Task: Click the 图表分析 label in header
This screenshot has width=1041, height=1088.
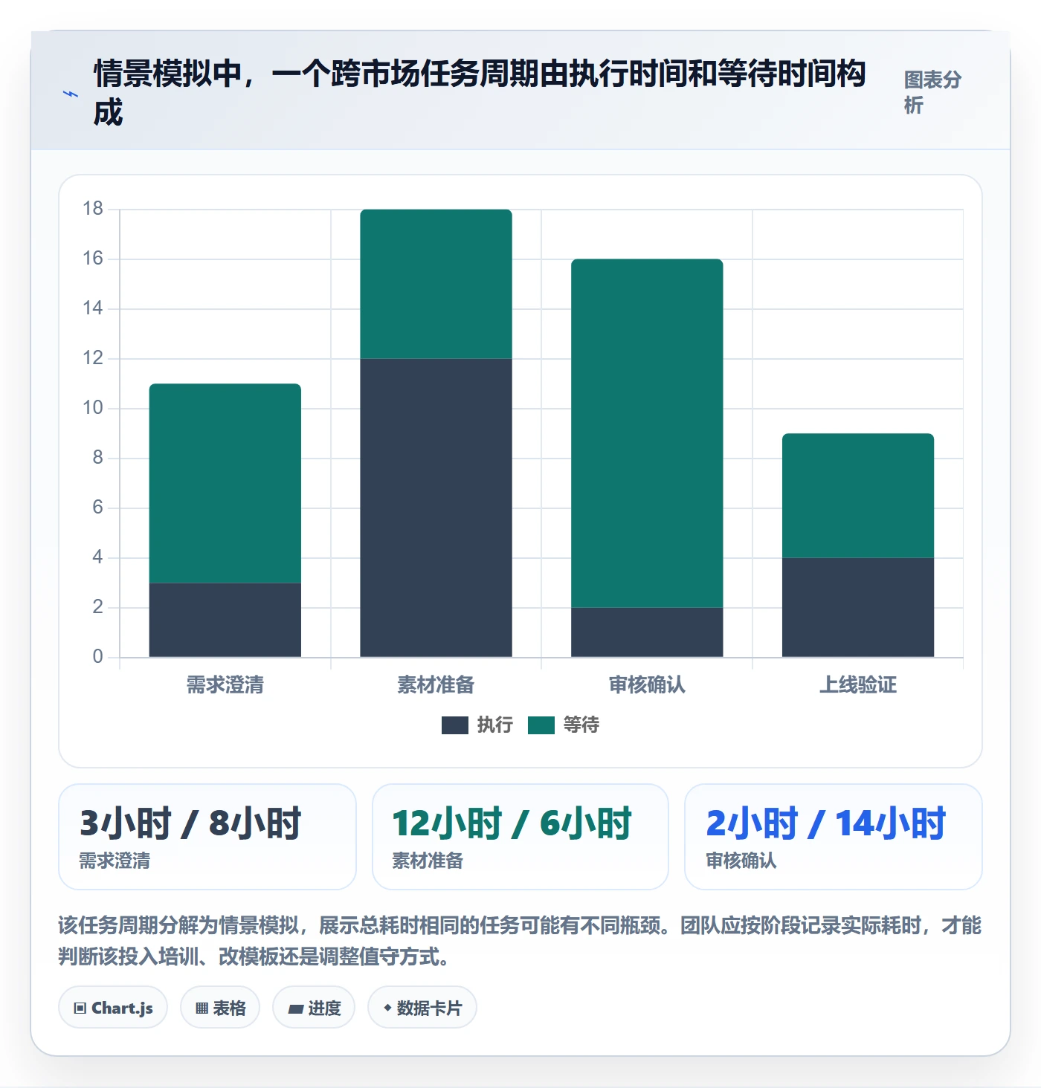Action: [x=932, y=92]
